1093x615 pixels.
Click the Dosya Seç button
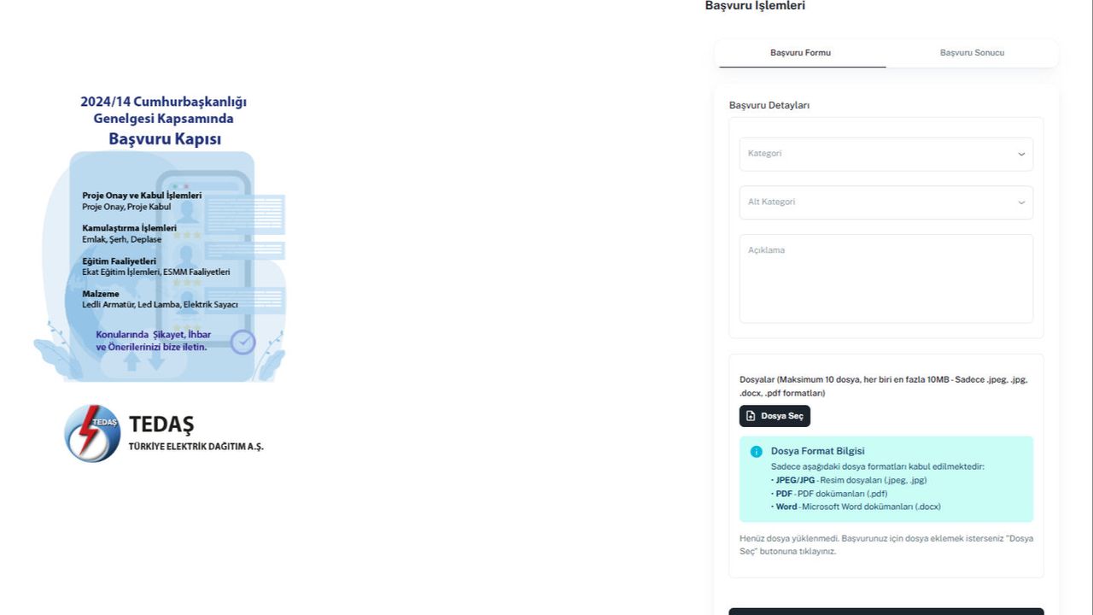point(774,416)
